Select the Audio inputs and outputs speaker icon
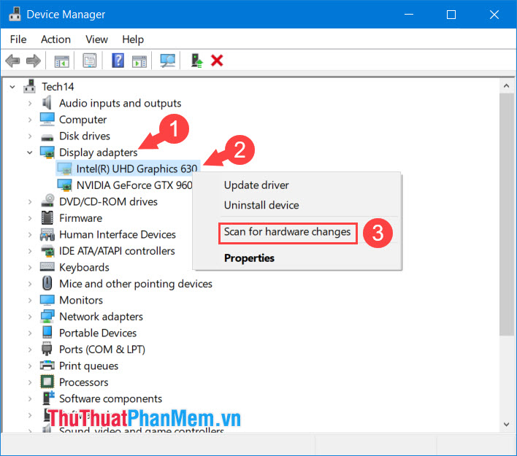Image resolution: width=517 pixels, height=456 pixels. pyautogui.click(x=47, y=103)
